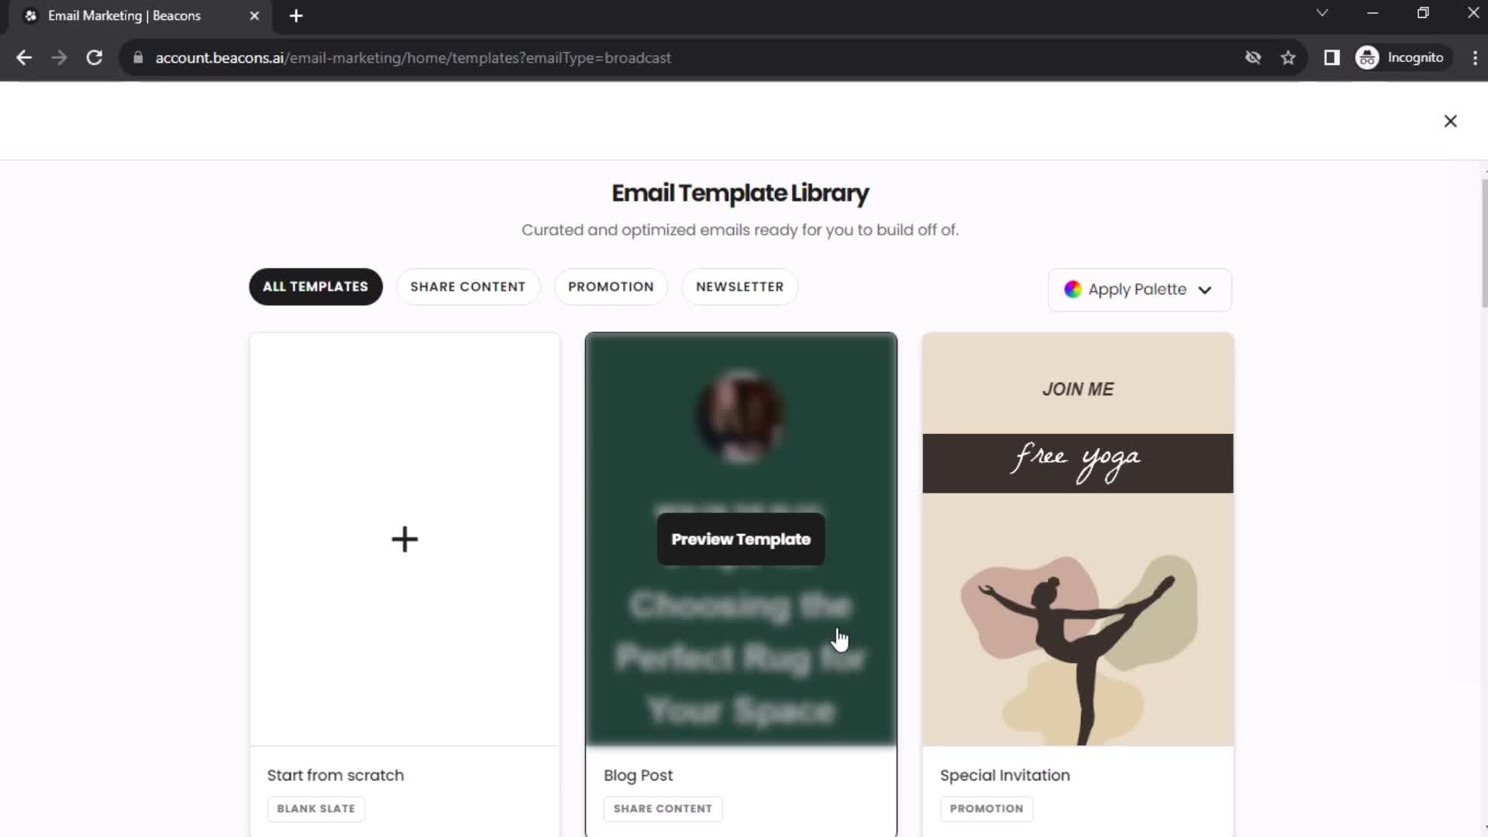Image resolution: width=1488 pixels, height=837 pixels.
Task: Toggle the SHARE CONTENT email type filter
Action: [x=469, y=288]
